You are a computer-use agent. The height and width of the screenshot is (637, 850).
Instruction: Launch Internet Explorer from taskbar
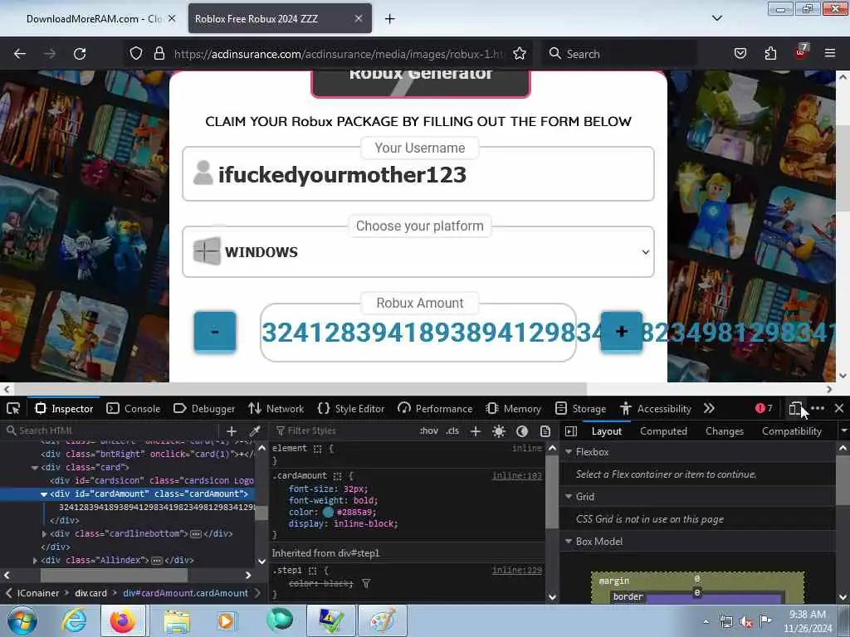pyautogui.click(x=73, y=620)
